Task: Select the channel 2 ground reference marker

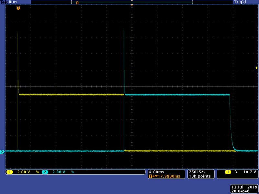Action: click(2, 152)
